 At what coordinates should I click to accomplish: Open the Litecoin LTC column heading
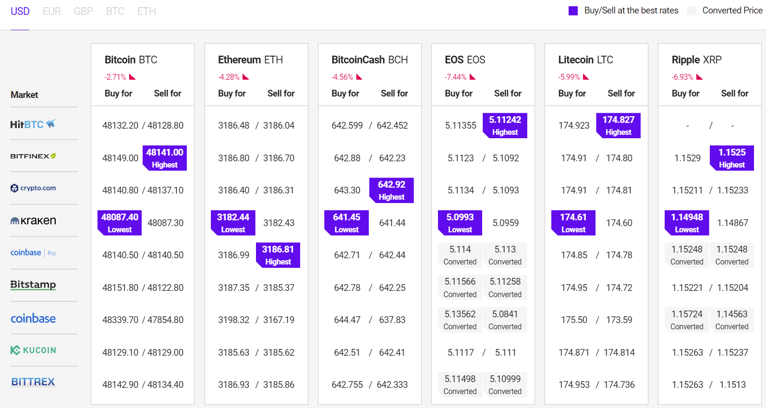point(585,60)
